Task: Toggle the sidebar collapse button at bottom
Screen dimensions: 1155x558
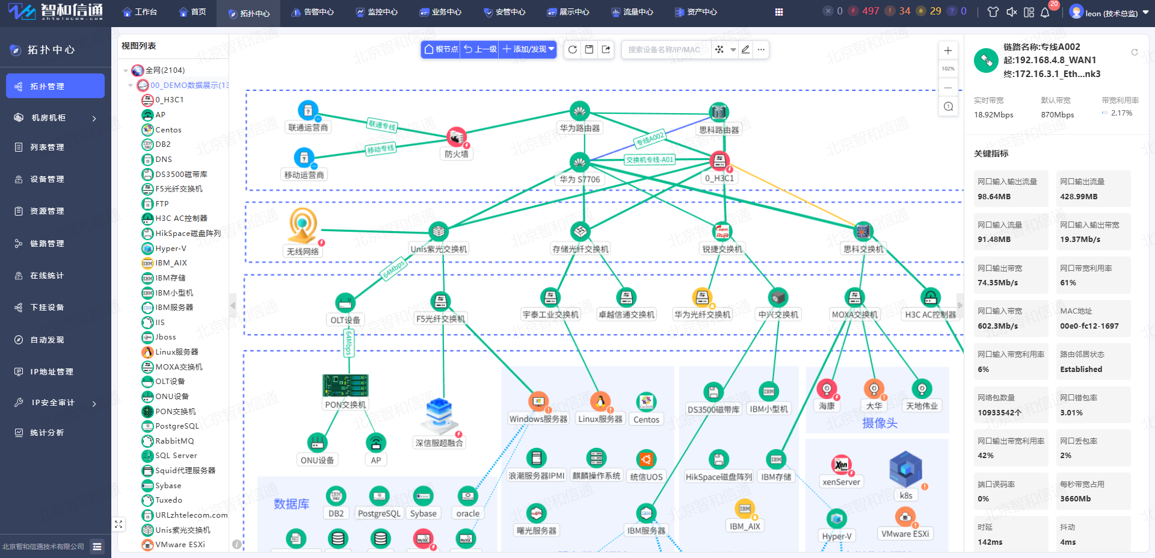Action: coord(97,546)
